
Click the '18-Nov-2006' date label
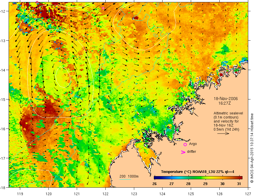(x=226, y=99)
